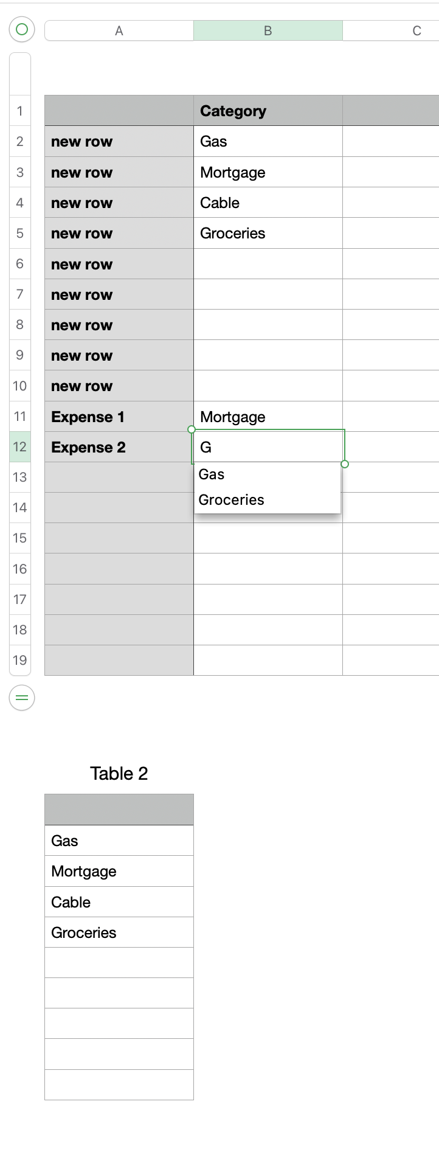Click the table select circle handle
Image resolution: width=439 pixels, height=1152 pixels.
click(x=22, y=29)
